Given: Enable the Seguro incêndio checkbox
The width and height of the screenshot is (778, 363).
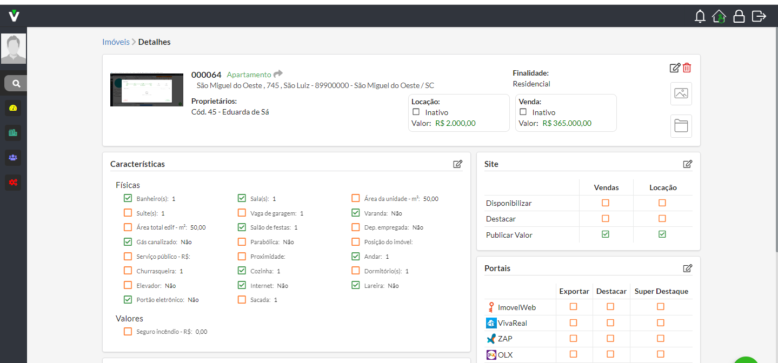Looking at the screenshot, I should (x=128, y=332).
